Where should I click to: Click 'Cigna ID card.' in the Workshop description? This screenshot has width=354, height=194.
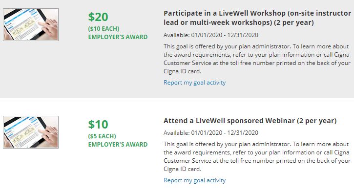[183, 71]
